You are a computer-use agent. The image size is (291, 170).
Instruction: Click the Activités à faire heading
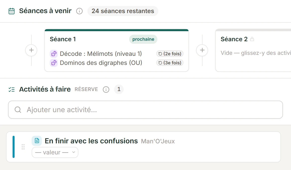click(x=45, y=89)
